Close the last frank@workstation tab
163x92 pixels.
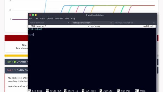154,23
